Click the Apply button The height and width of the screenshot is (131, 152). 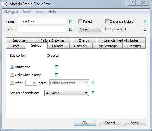(x=135, y=123)
